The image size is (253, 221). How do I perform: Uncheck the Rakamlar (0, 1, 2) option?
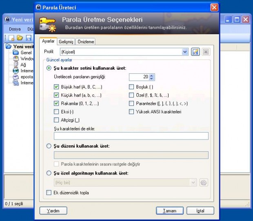[x=56, y=103]
